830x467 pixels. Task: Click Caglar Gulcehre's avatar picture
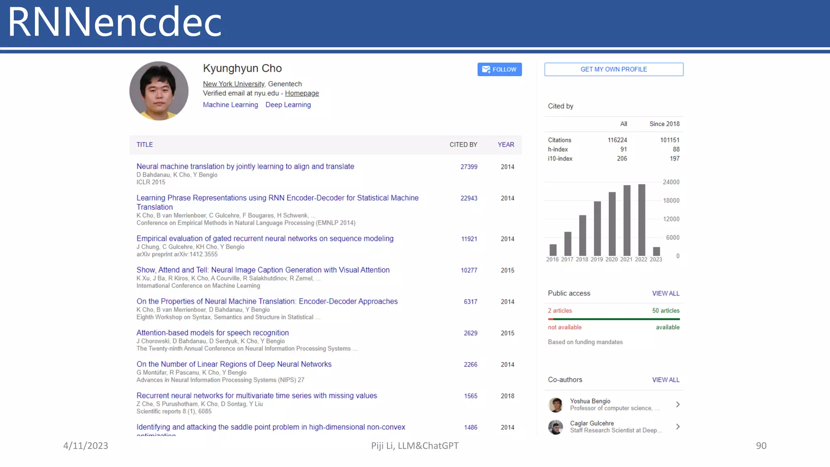tap(556, 427)
